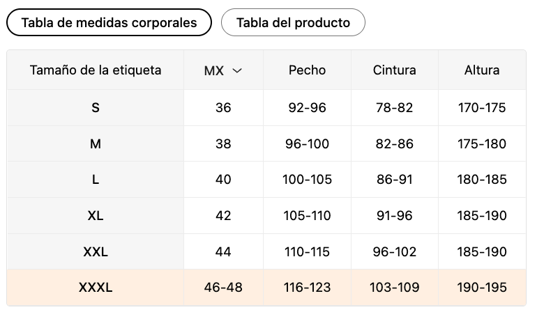Click the Pecho column header
This screenshot has width=544, height=312.
pyautogui.click(x=307, y=70)
